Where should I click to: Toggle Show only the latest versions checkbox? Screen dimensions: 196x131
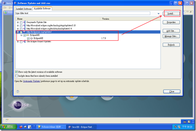click(x=17, y=72)
